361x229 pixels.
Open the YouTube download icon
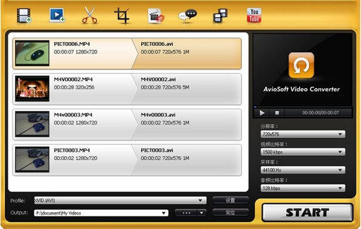click(254, 15)
